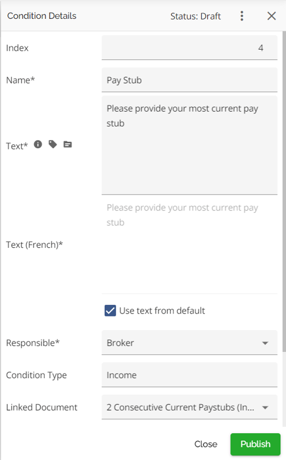Image resolution: width=286 pixels, height=460 pixels.
Task: Click the tag icon beside Text
Action: point(53,144)
